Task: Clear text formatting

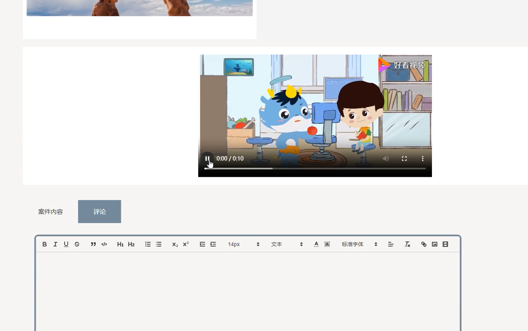Action: point(407,244)
